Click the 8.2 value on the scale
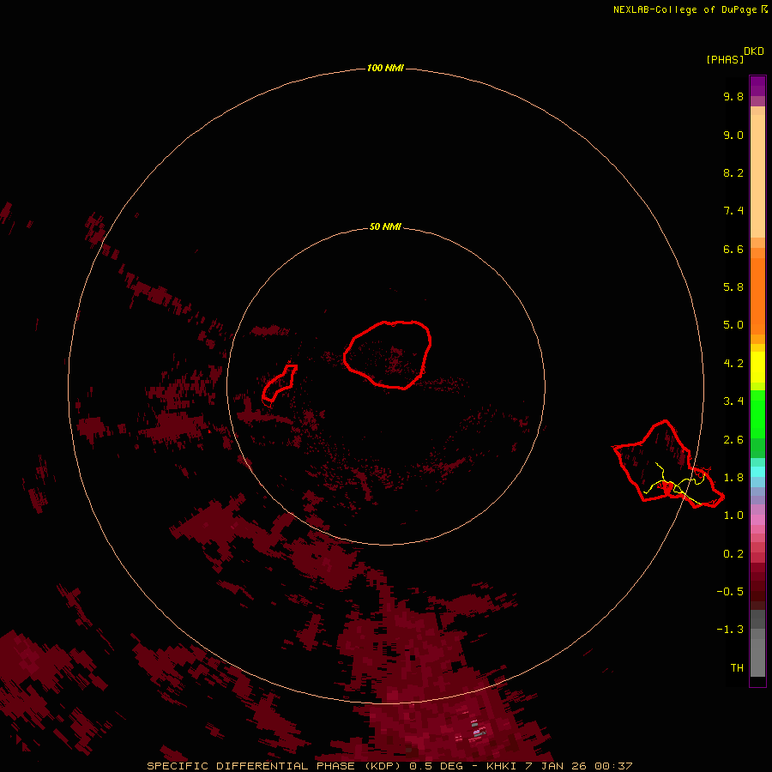Image resolution: width=772 pixels, height=772 pixels. coord(733,172)
